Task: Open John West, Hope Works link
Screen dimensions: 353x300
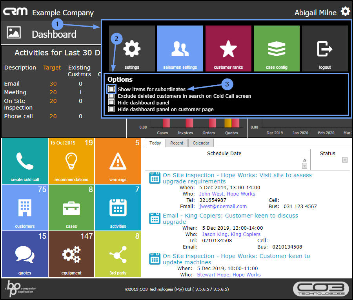Action: (227, 194)
